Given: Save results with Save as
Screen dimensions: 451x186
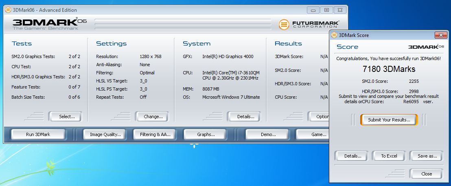Looking at the screenshot, I should (427, 156).
